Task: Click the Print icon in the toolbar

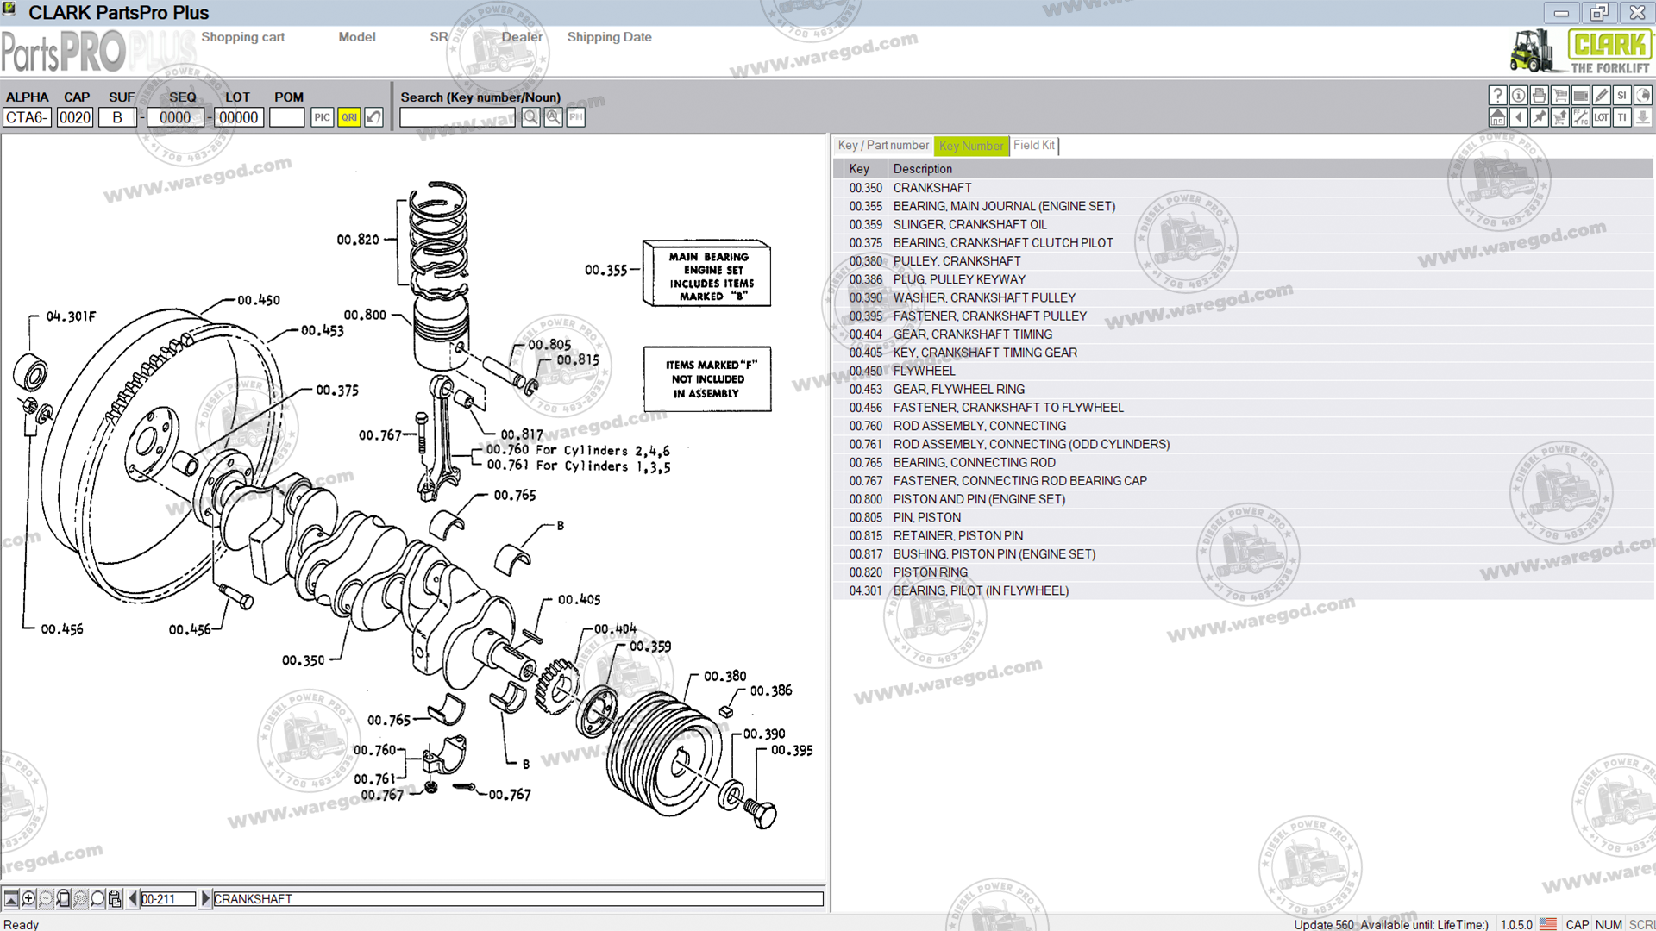Action: tap(1540, 95)
